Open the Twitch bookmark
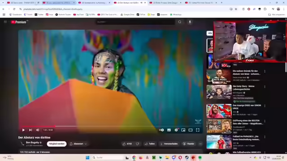Screen dimensions: 287x161 click(x=28, y=15)
